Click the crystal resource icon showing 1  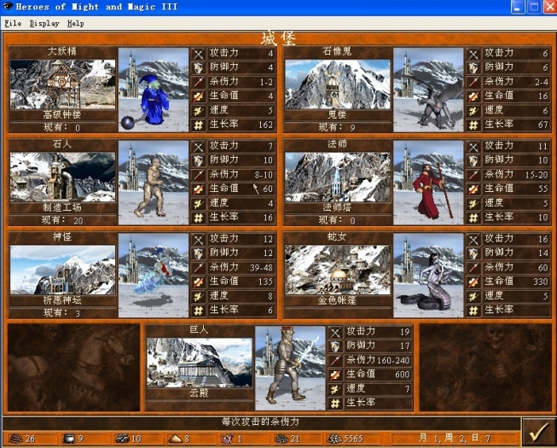228,439
